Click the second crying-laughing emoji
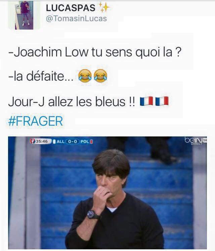The width and height of the screenshot is (215, 251). pos(100,76)
